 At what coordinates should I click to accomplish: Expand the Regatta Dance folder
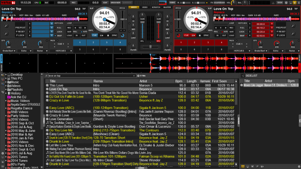click(6, 108)
